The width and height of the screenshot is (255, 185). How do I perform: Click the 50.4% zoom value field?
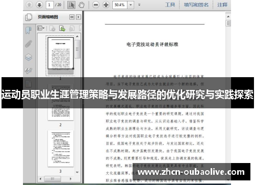click(x=120, y=5)
